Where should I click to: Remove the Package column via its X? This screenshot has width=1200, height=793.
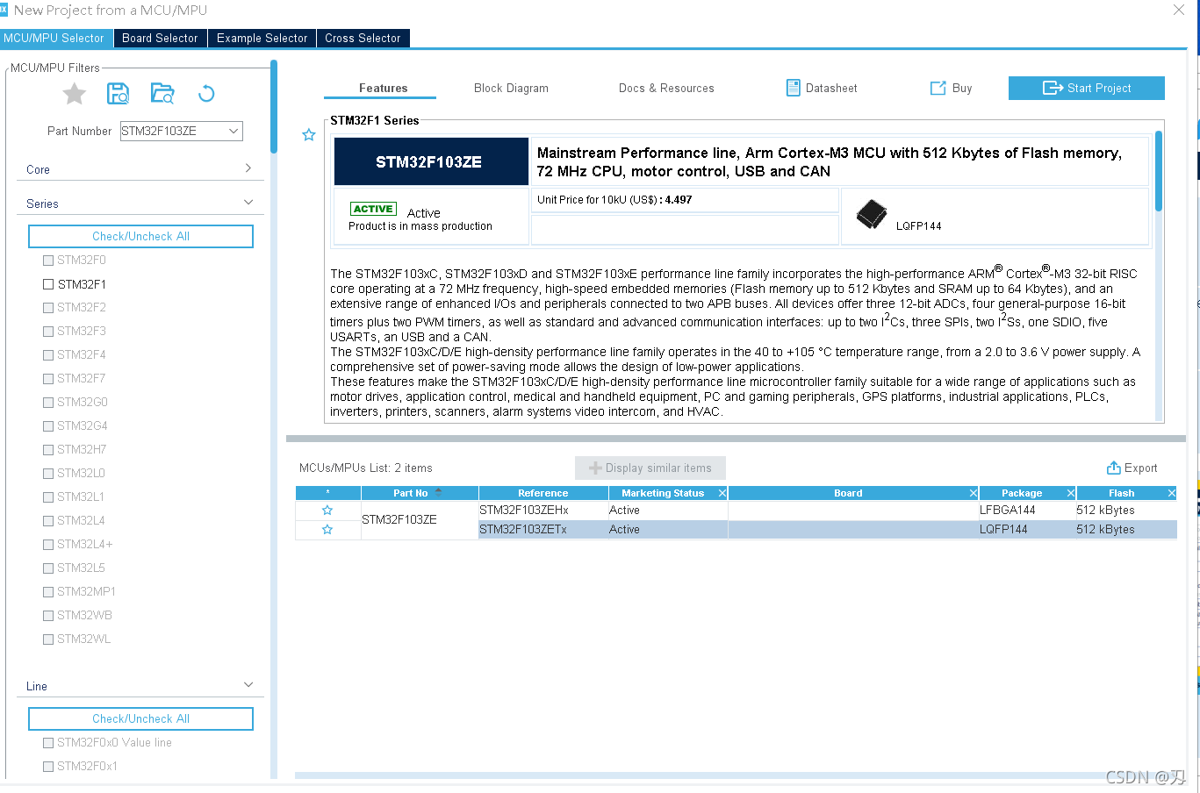[1071, 493]
